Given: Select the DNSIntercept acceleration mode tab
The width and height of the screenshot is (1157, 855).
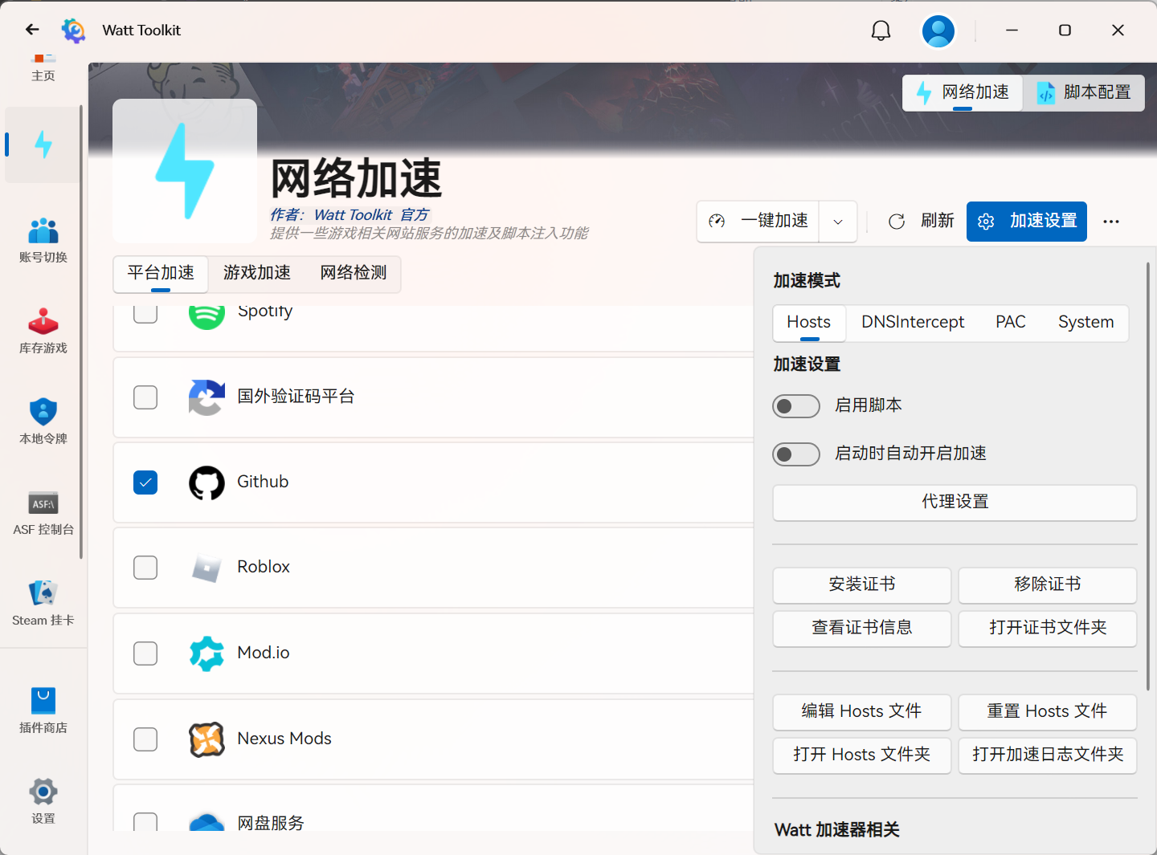Looking at the screenshot, I should pos(913,323).
